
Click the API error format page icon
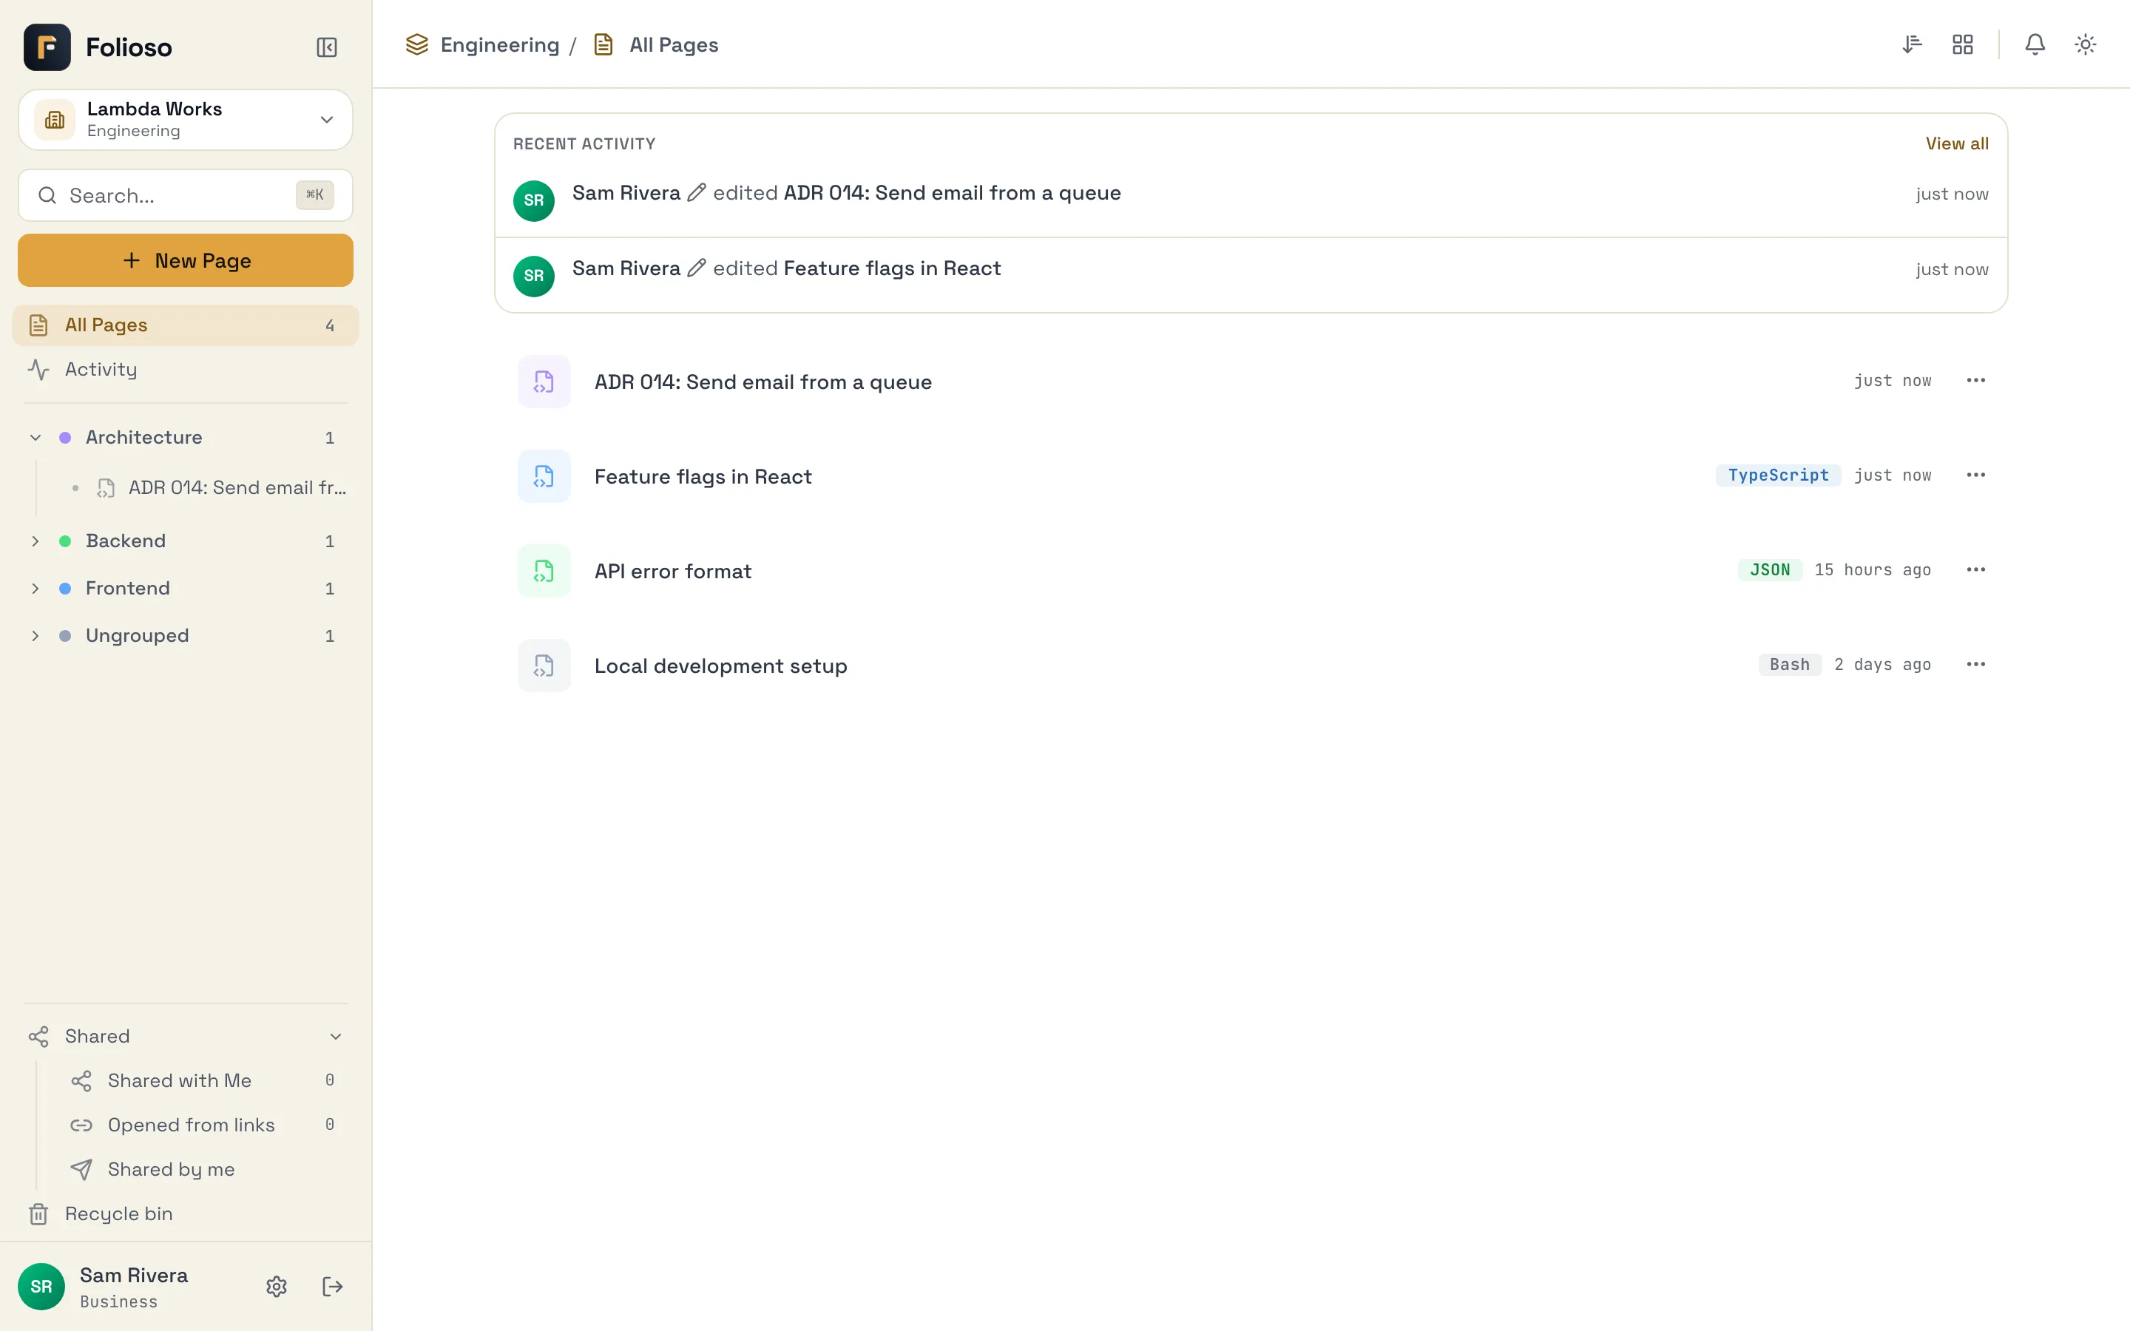[x=544, y=572]
